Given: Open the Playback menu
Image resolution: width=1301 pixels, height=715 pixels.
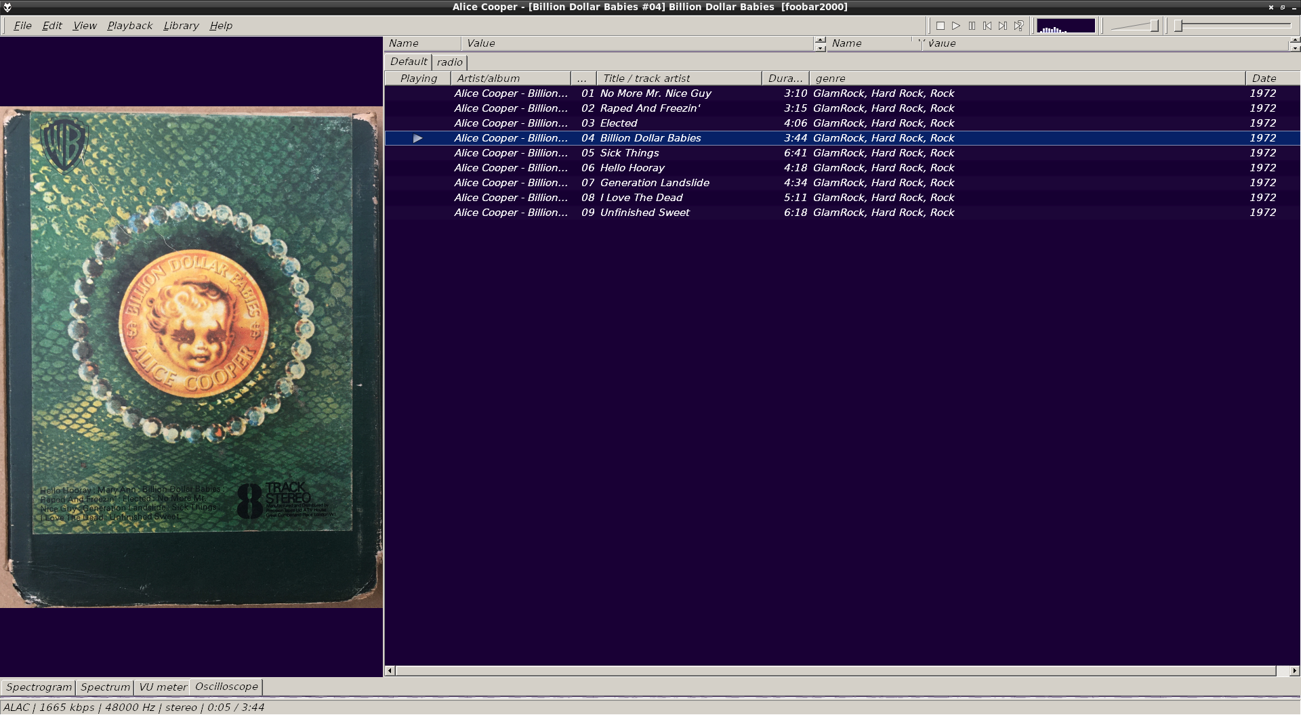Looking at the screenshot, I should click(129, 26).
